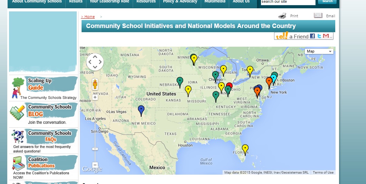Select the red map marker in Ohio
This screenshot has width=366, height=184.
pos(229,86)
